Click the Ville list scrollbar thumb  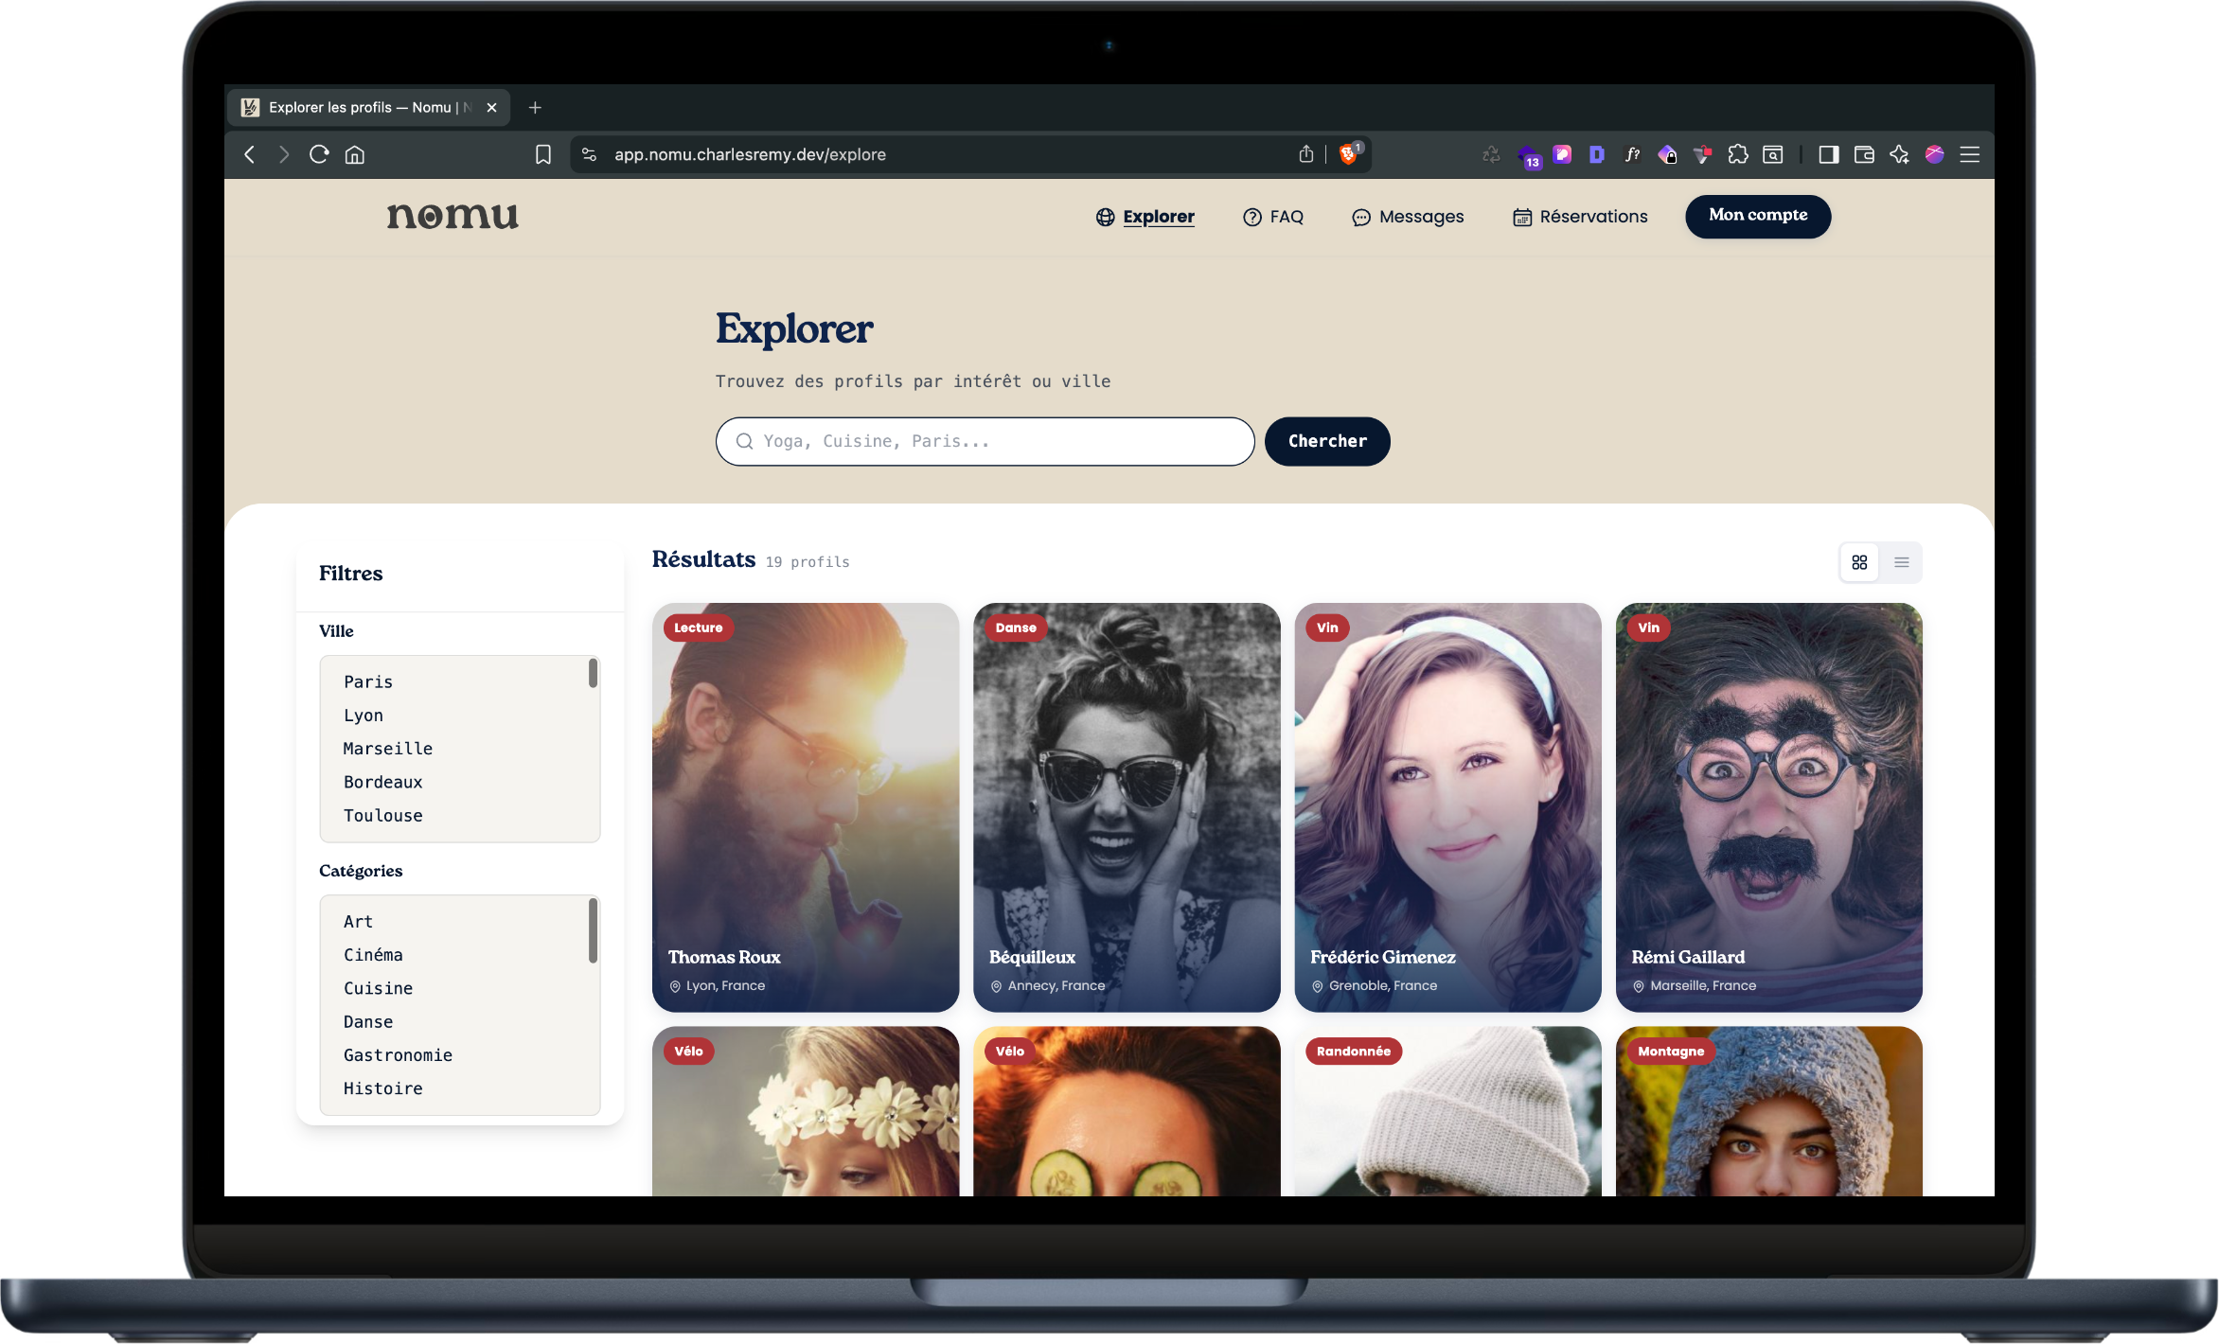[x=594, y=673]
